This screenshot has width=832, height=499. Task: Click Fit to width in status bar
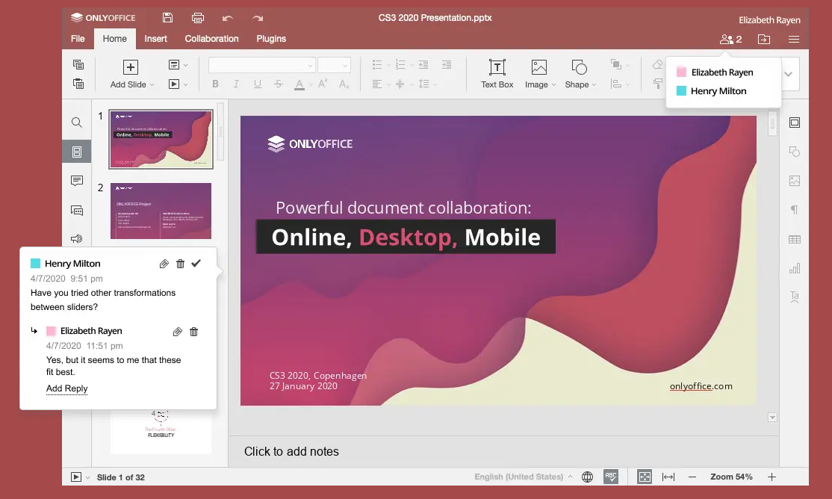[x=668, y=477]
